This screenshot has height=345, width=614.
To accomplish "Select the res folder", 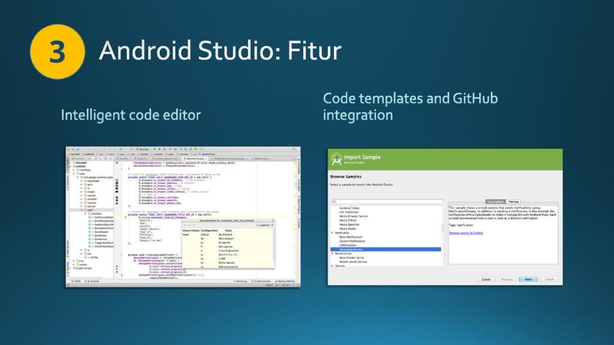I will [80, 261].
